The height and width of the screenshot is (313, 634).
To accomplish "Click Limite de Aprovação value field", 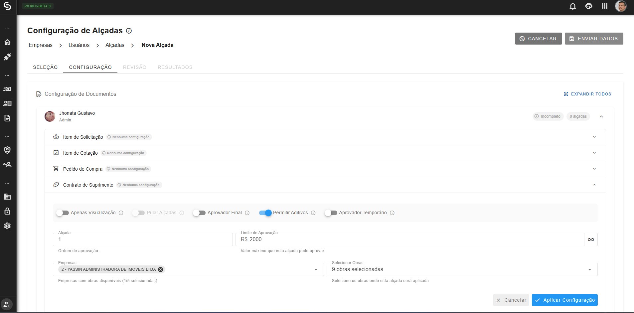I will click(410, 239).
